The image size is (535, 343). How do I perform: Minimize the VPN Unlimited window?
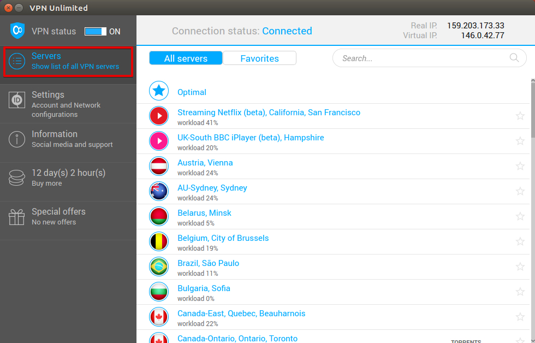point(19,8)
